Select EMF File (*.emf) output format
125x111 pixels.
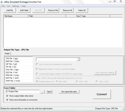tap(19, 78)
